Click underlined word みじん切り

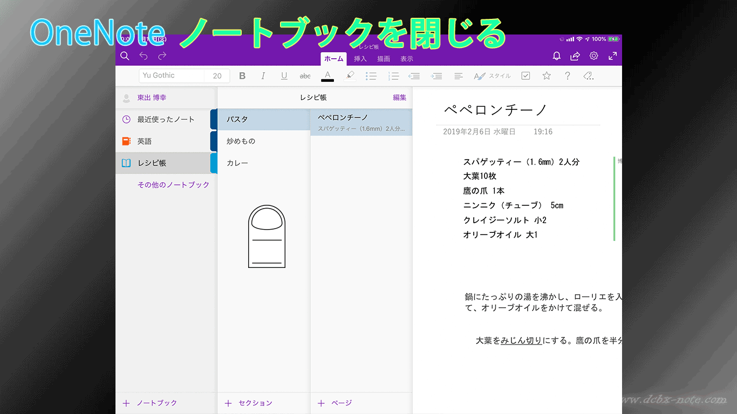point(521,341)
